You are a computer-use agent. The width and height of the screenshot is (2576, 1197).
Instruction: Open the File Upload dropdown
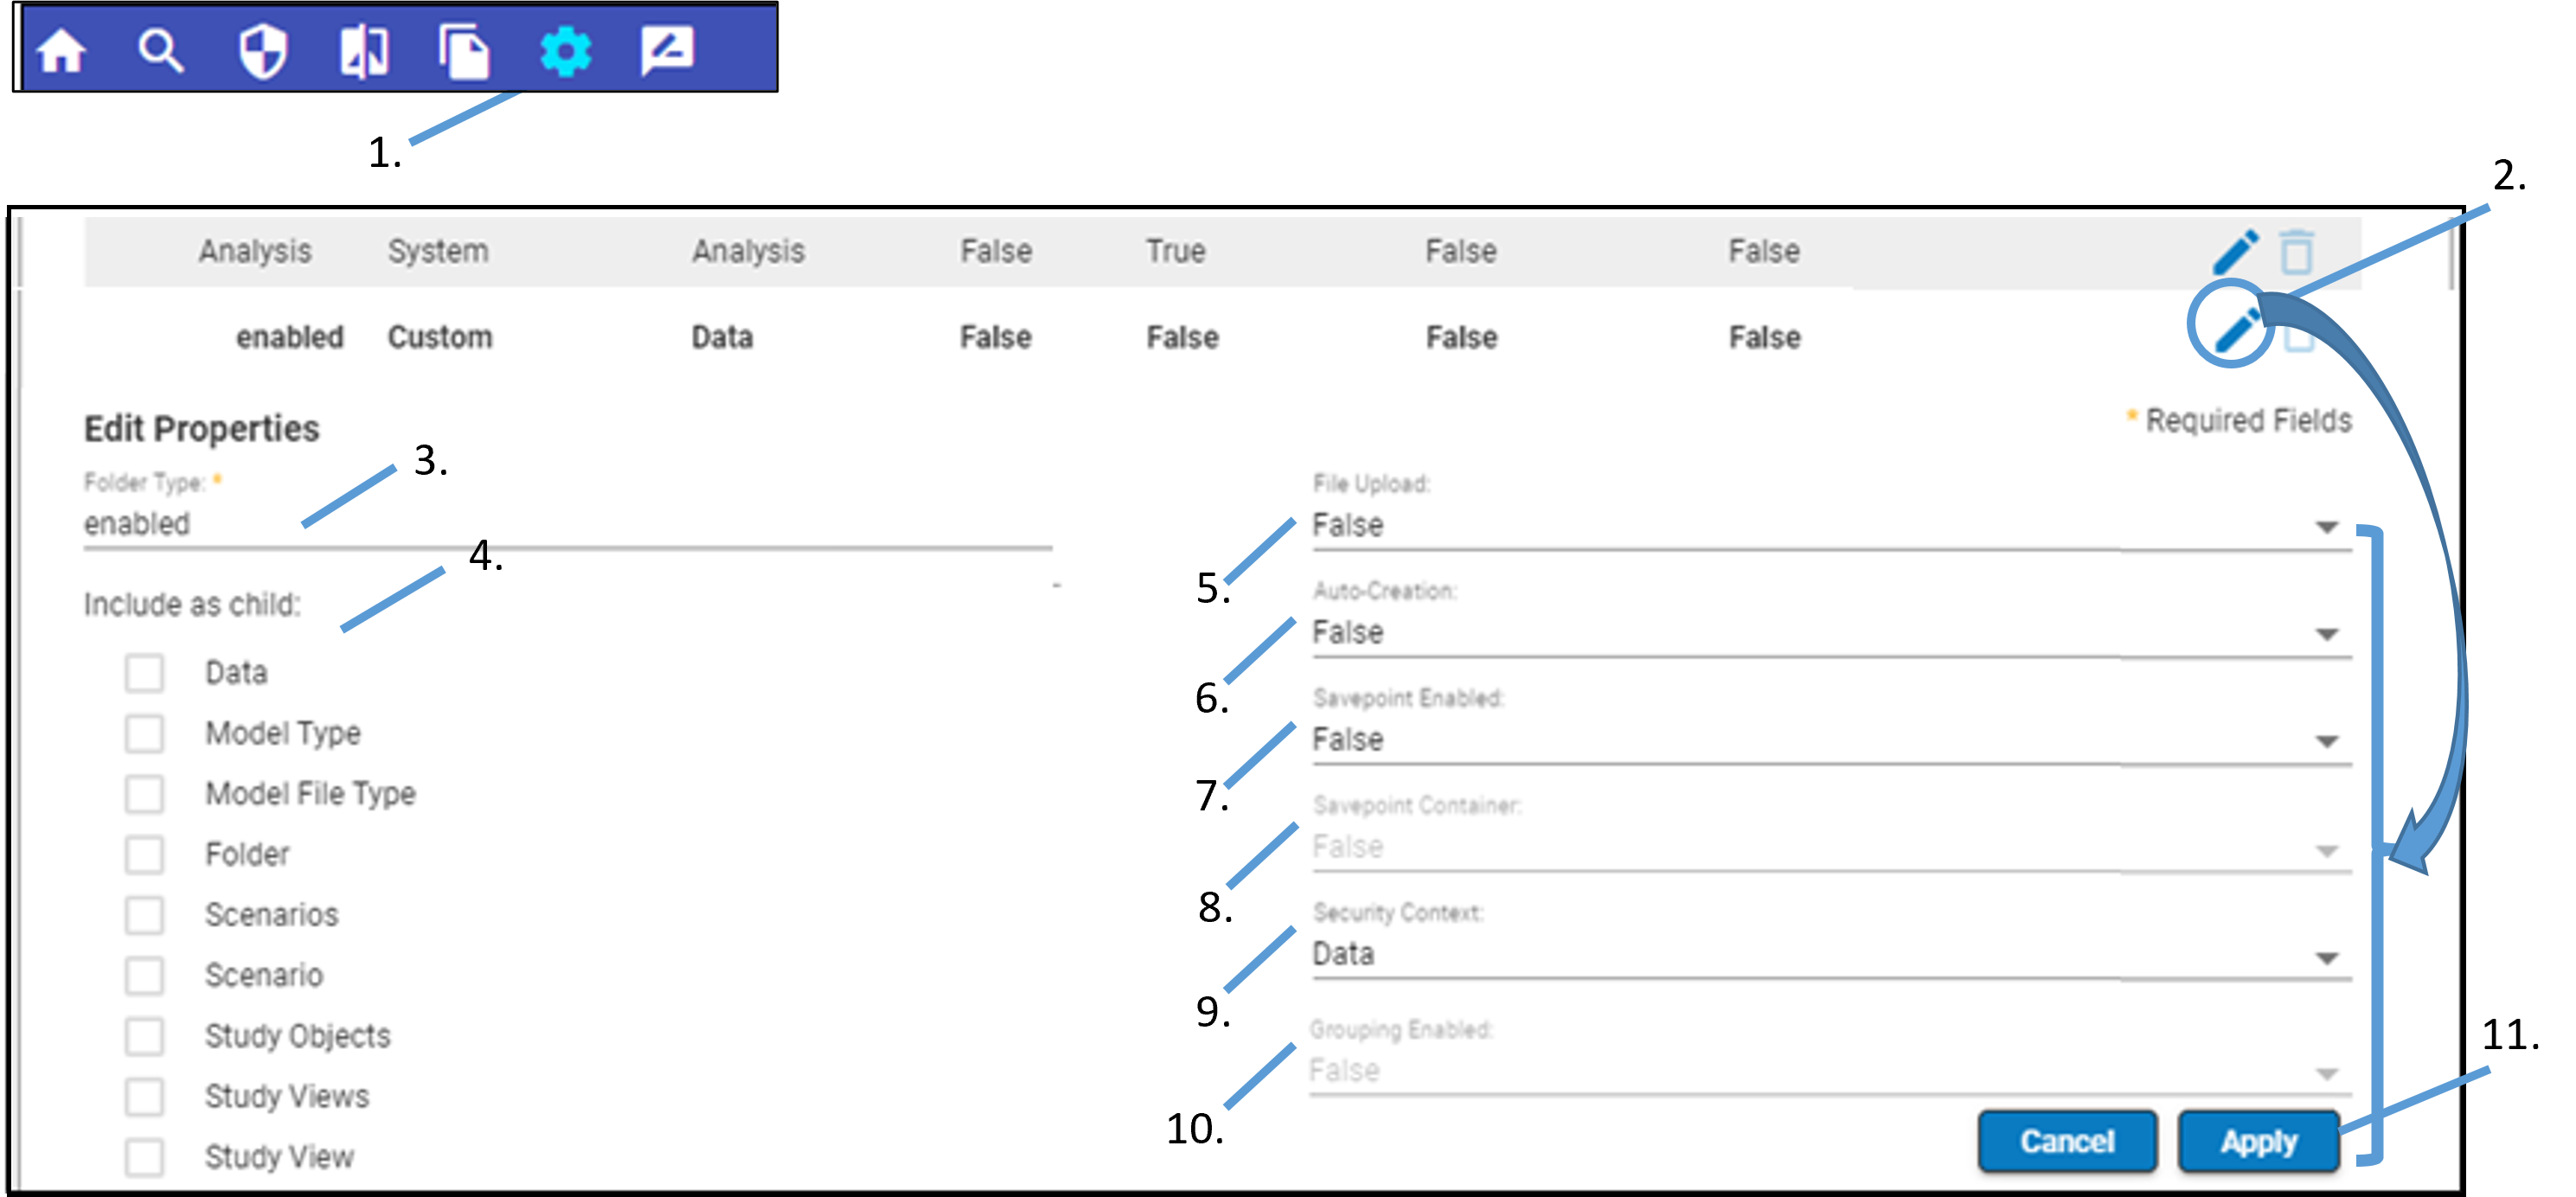[x=1830, y=526]
